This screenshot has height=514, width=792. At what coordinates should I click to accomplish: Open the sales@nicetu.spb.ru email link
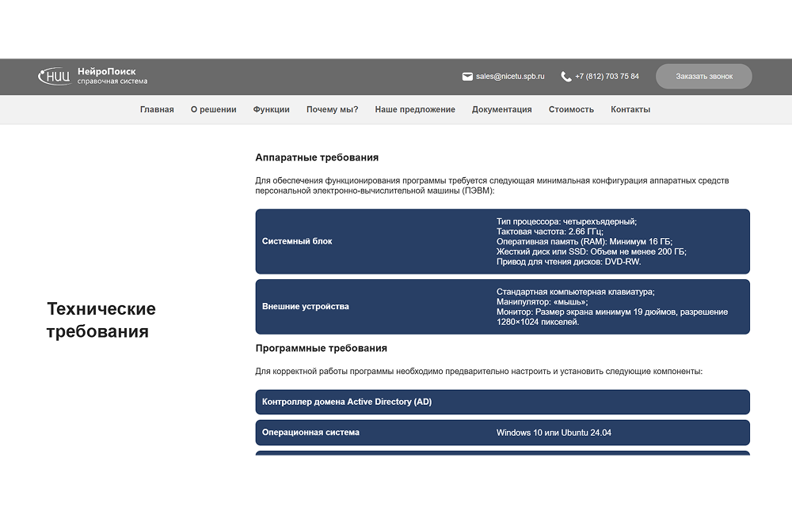coord(510,77)
